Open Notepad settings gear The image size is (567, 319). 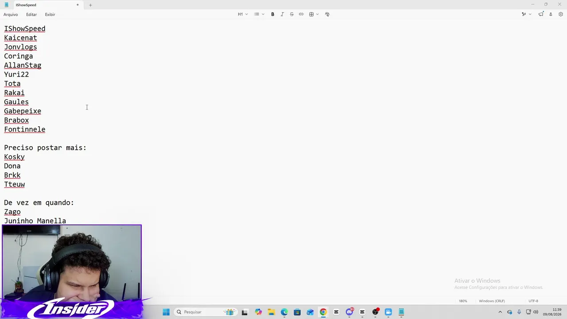tap(560, 14)
